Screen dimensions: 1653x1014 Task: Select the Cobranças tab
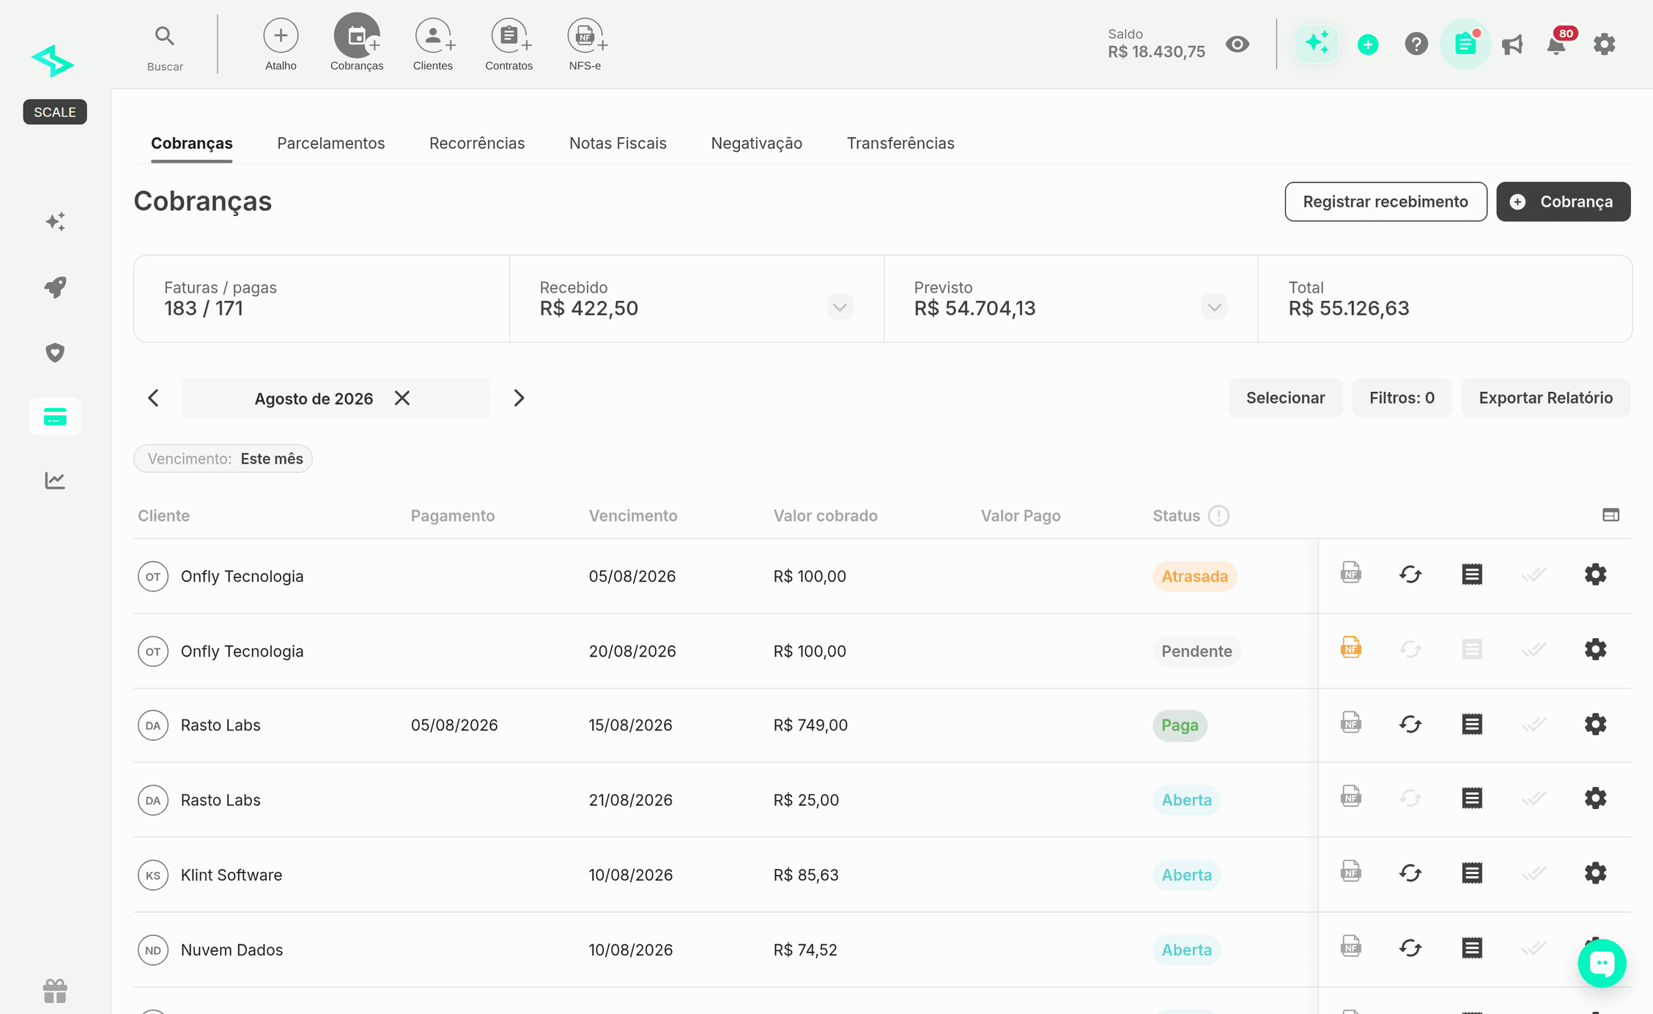coord(192,143)
